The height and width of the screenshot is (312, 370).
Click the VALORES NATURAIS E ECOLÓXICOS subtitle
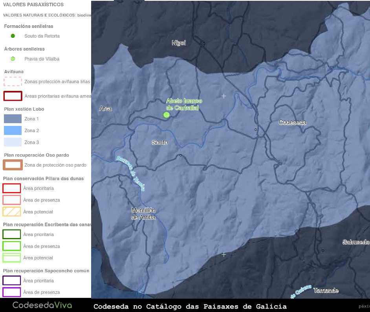click(x=47, y=15)
